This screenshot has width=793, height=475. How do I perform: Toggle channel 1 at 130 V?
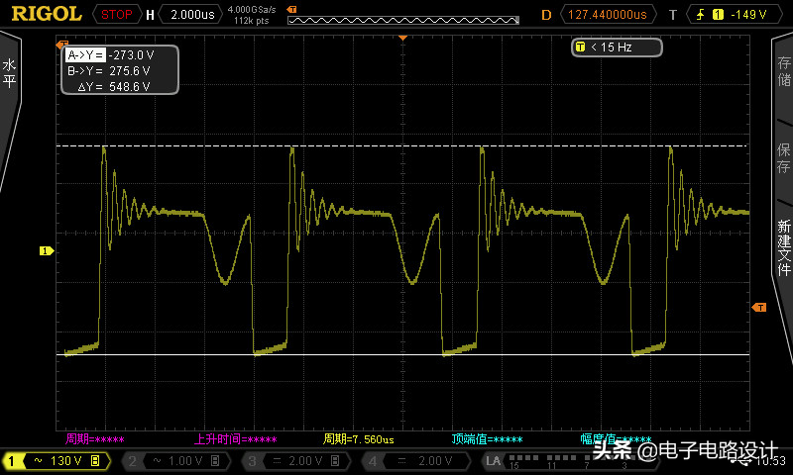[57, 461]
